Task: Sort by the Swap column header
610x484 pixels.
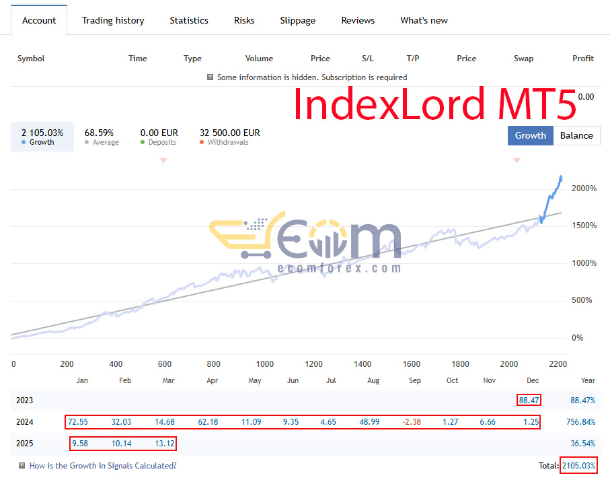Action: [x=523, y=59]
